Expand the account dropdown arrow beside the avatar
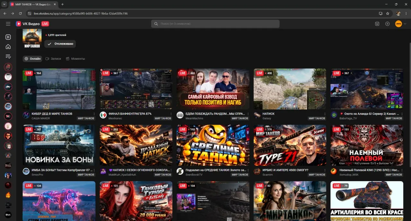Image resolution: width=411 pixels, height=221 pixels. pyautogui.click(x=405, y=24)
